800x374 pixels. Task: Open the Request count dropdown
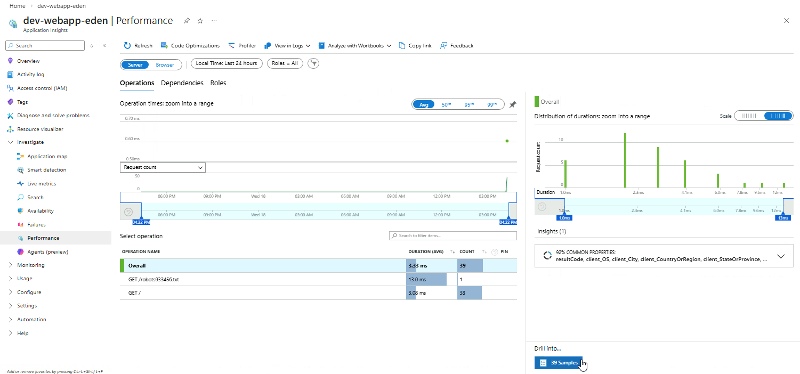point(163,167)
